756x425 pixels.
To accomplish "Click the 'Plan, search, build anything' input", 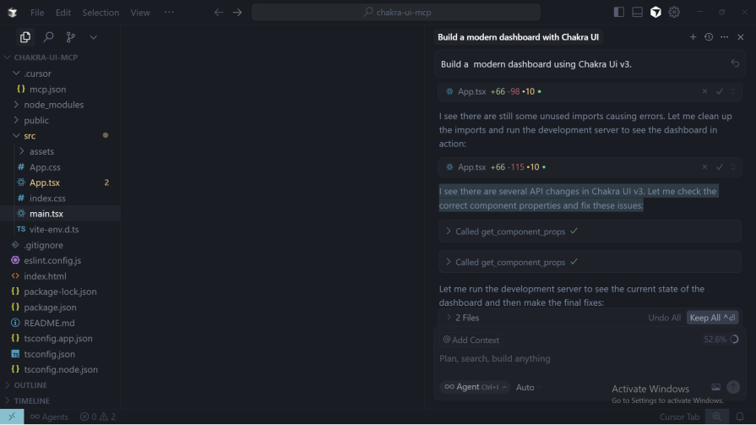I will pyautogui.click(x=574, y=359).
